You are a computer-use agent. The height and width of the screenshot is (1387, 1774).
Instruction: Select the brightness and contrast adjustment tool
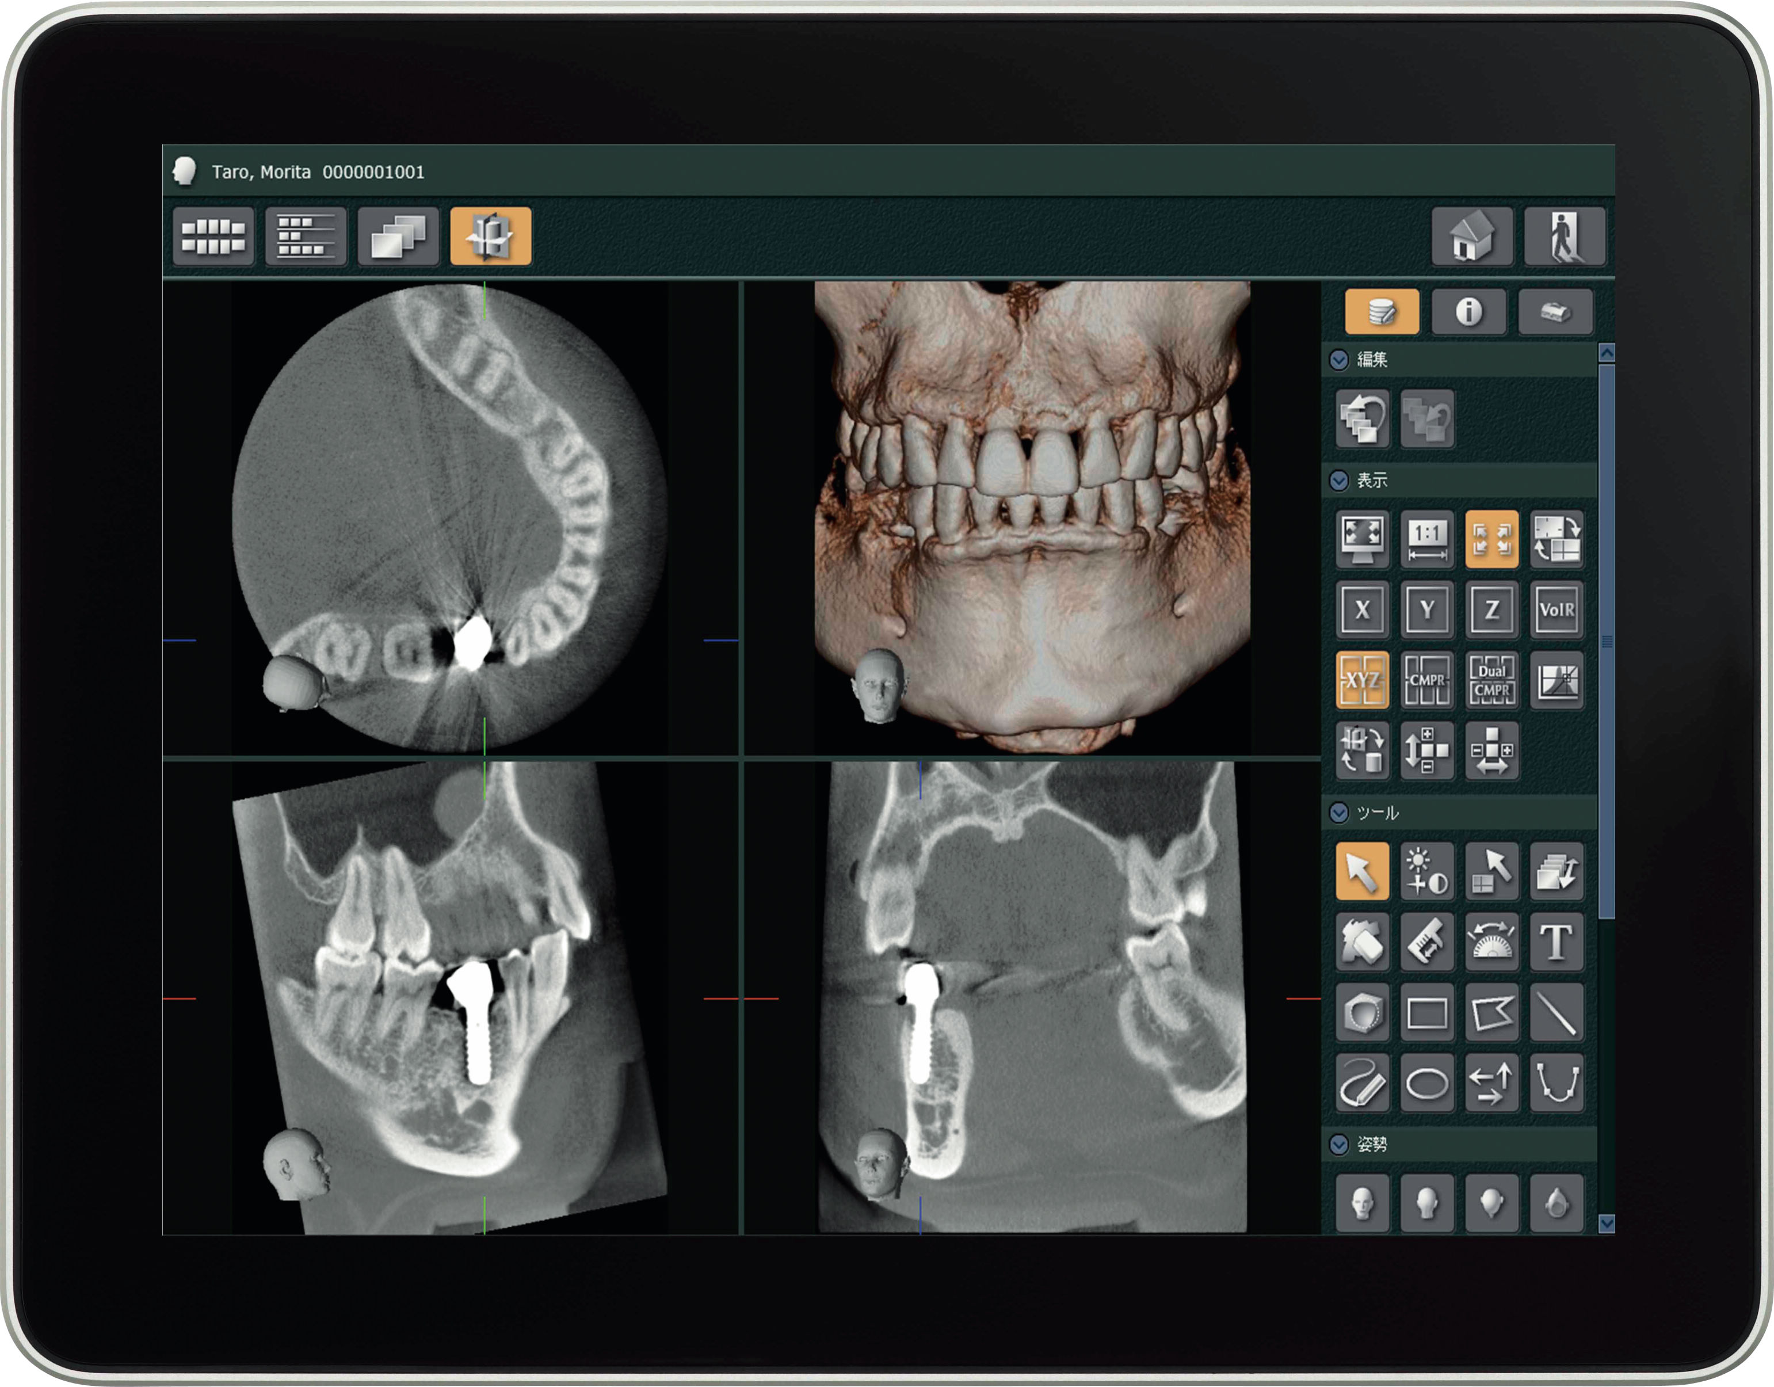click(1427, 871)
